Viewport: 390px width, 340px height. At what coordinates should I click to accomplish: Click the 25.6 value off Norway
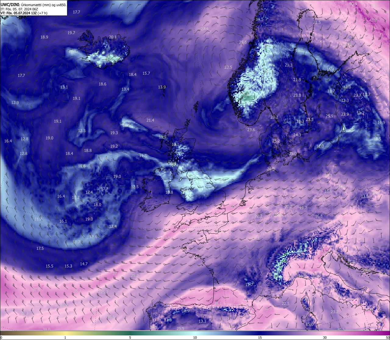pyautogui.click(x=243, y=42)
